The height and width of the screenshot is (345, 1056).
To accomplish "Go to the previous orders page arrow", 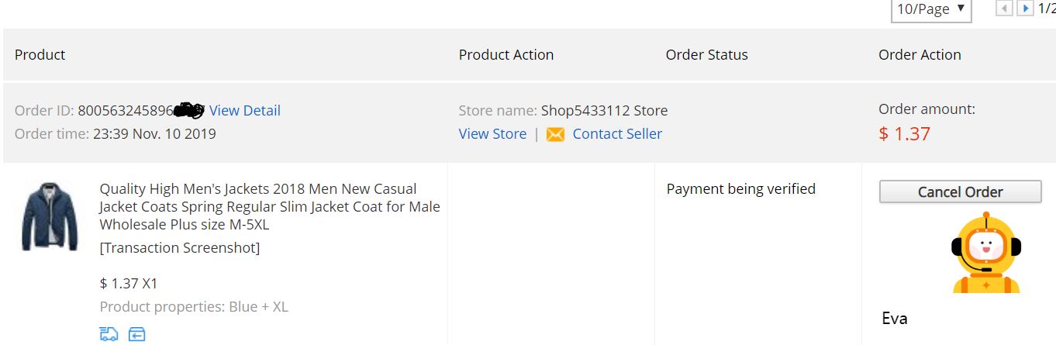I will click(x=1004, y=9).
